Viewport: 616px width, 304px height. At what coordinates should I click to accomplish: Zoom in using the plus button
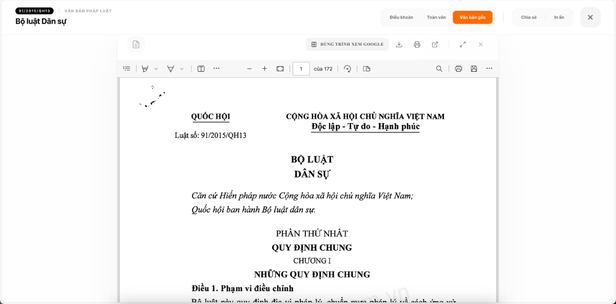265,69
